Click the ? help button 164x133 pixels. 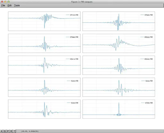click(14, 131)
